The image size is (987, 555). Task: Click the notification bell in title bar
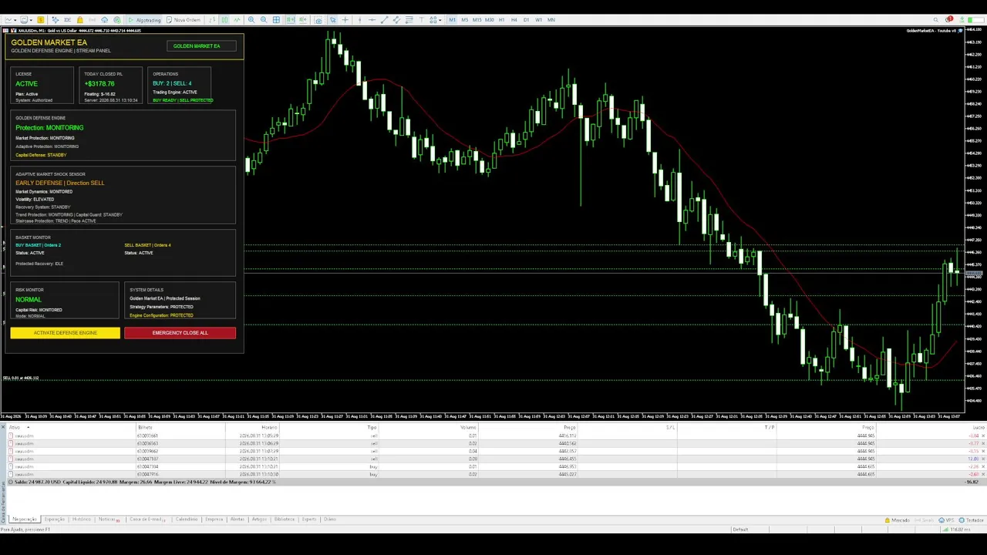(948, 19)
